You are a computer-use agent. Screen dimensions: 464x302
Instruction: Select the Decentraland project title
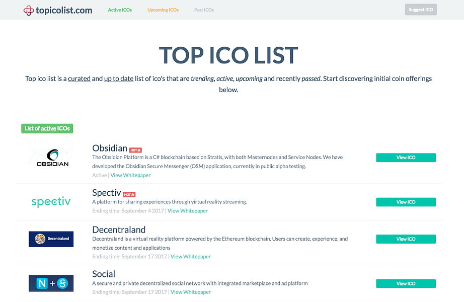[118, 230]
